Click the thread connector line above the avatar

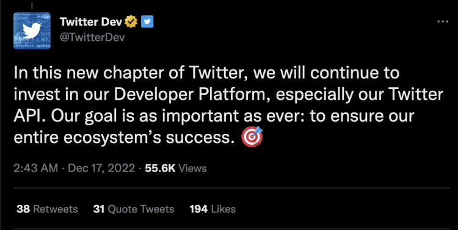(x=32, y=6)
